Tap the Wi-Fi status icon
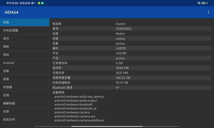 click(x=199, y=3)
